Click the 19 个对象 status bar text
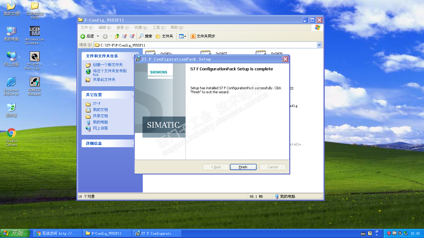424x238 pixels. pos(87,196)
